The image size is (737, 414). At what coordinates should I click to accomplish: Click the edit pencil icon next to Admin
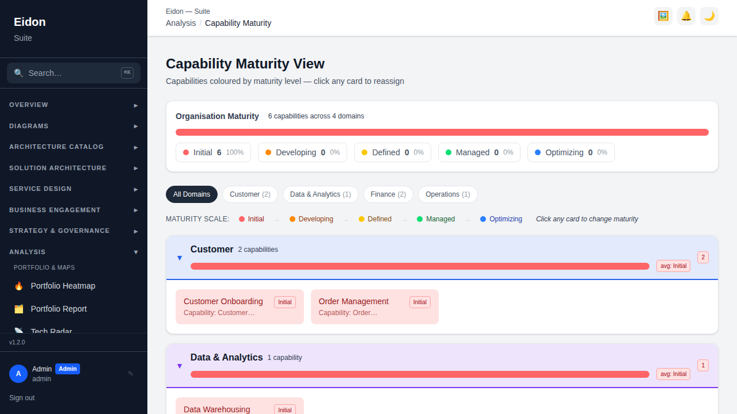pyautogui.click(x=131, y=374)
